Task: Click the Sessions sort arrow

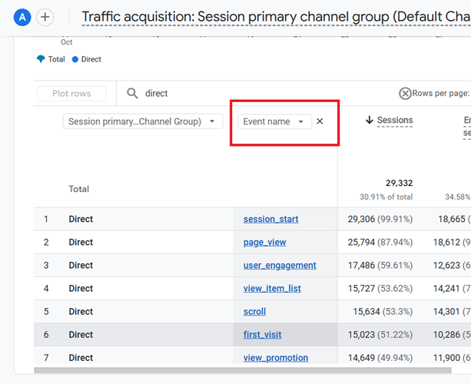Action: [x=369, y=120]
